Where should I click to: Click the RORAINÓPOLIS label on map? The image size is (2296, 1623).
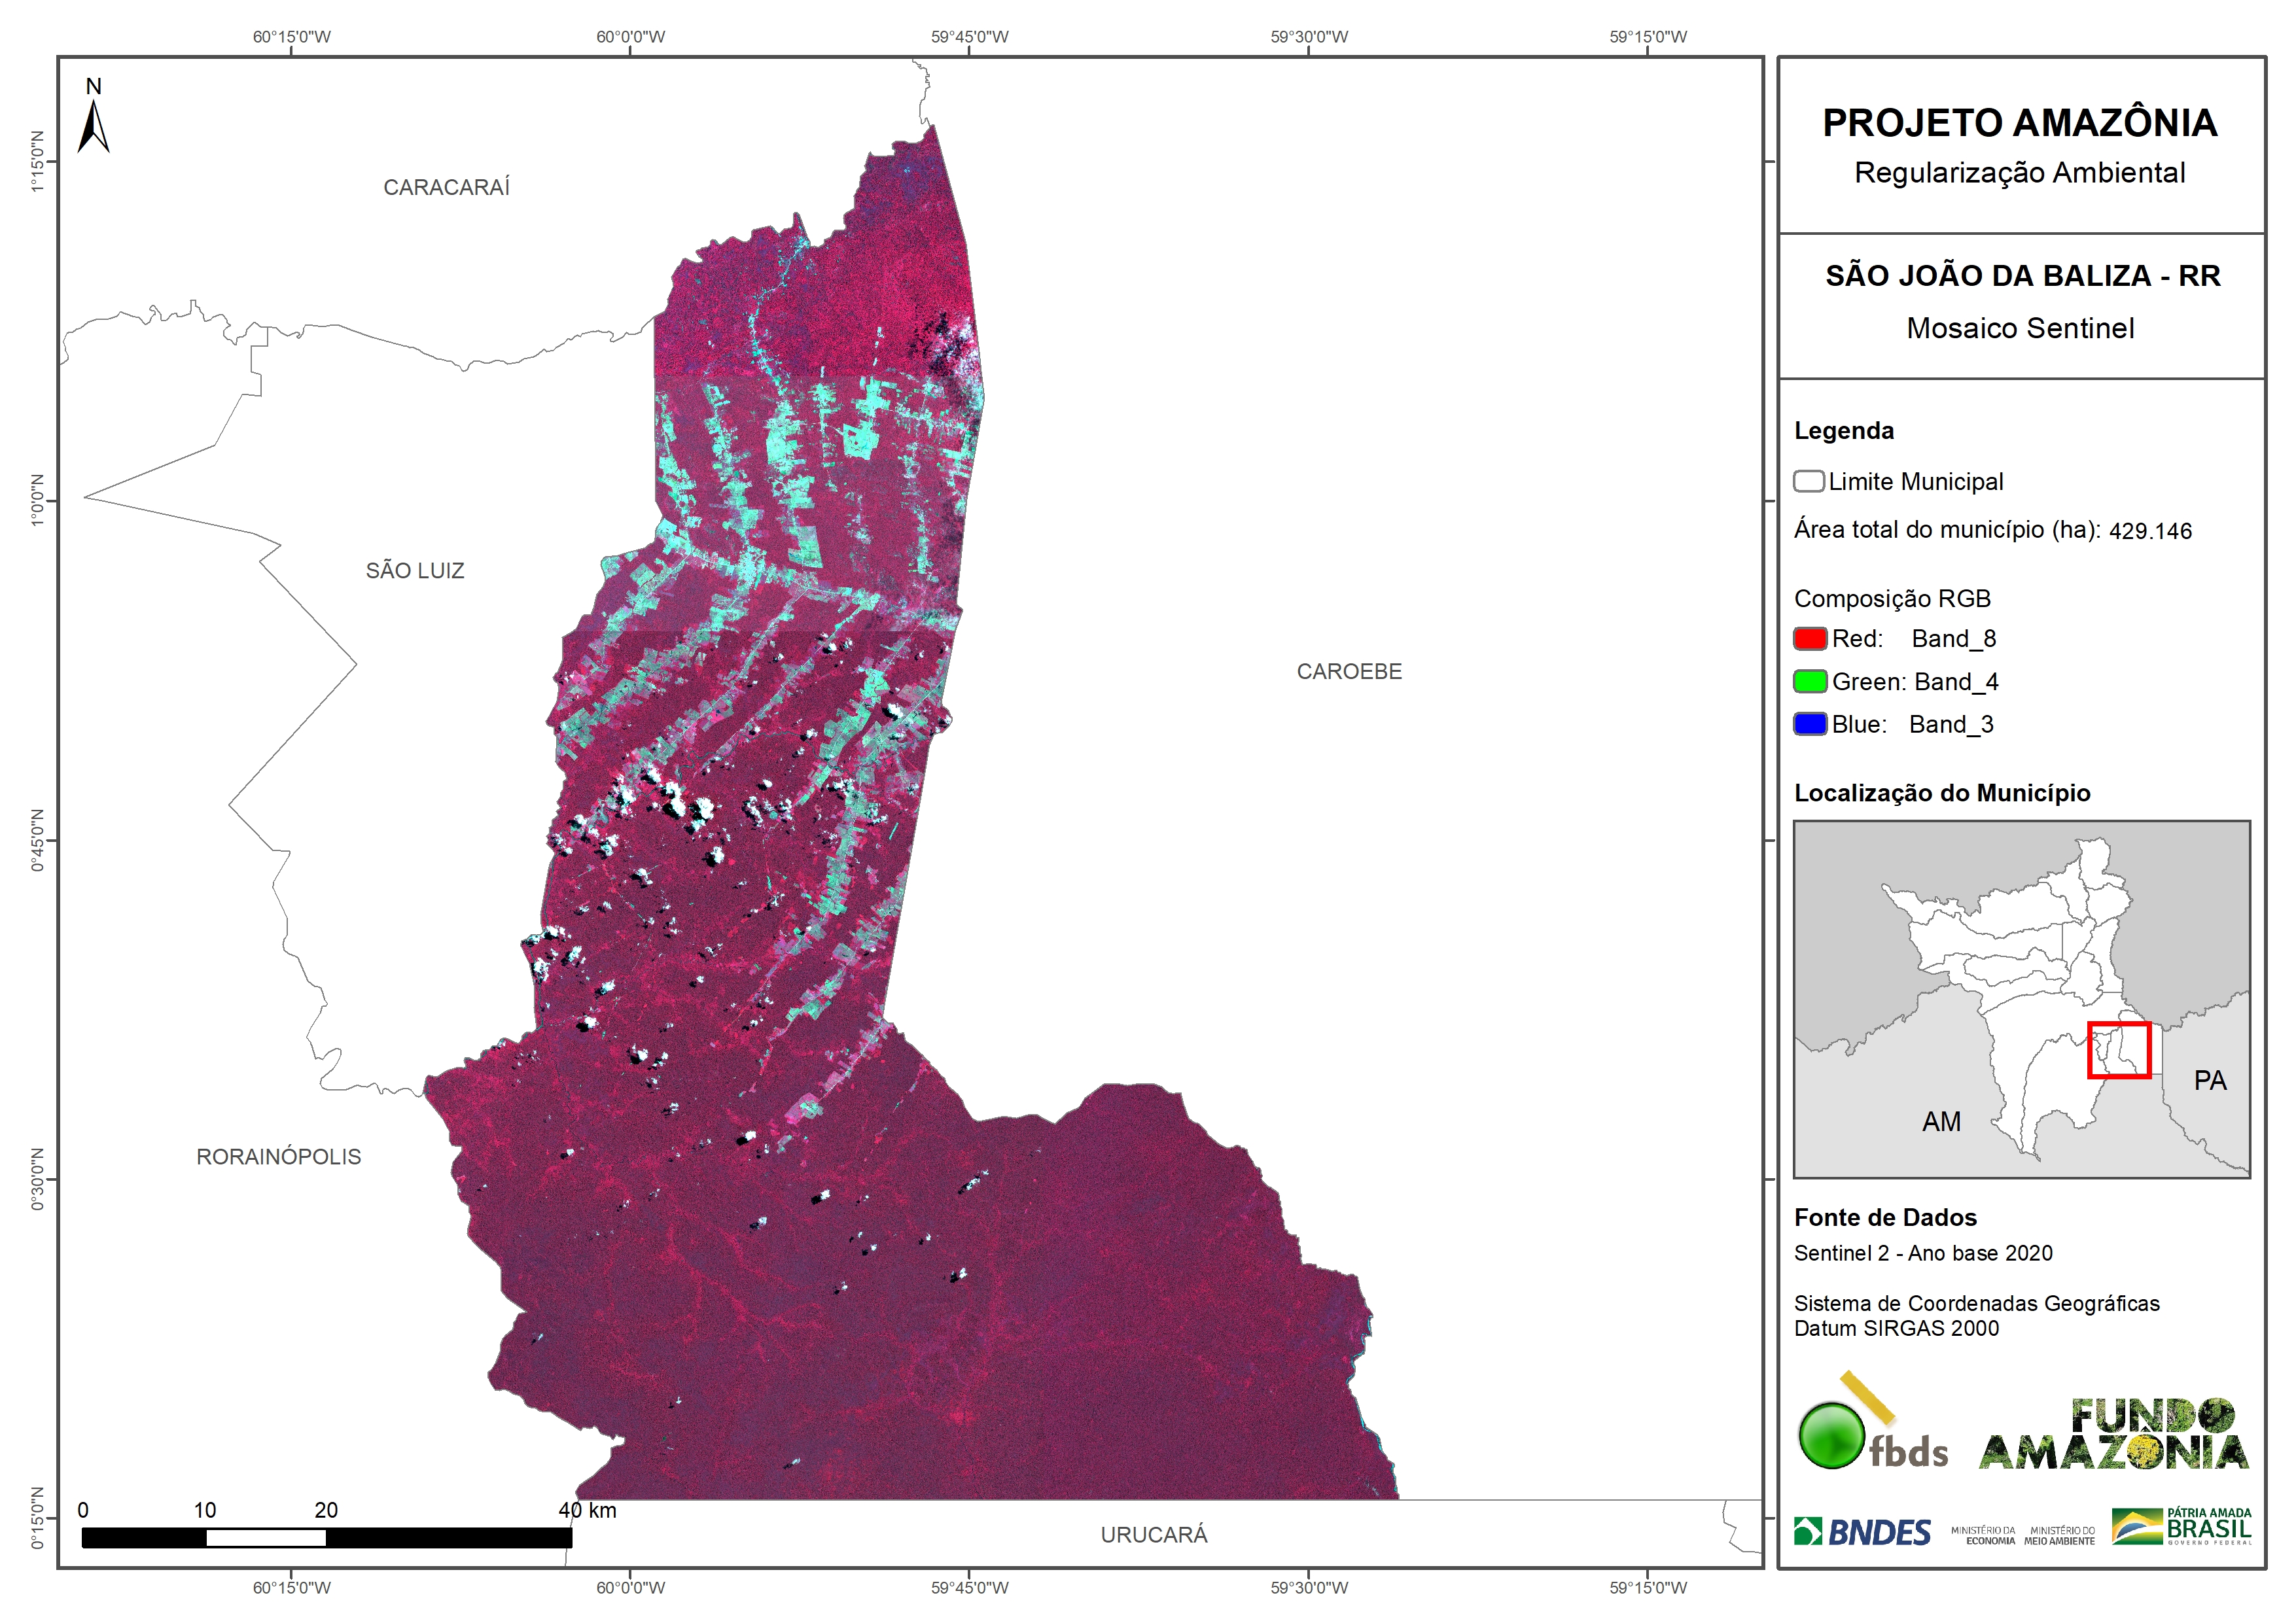[x=278, y=1157]
